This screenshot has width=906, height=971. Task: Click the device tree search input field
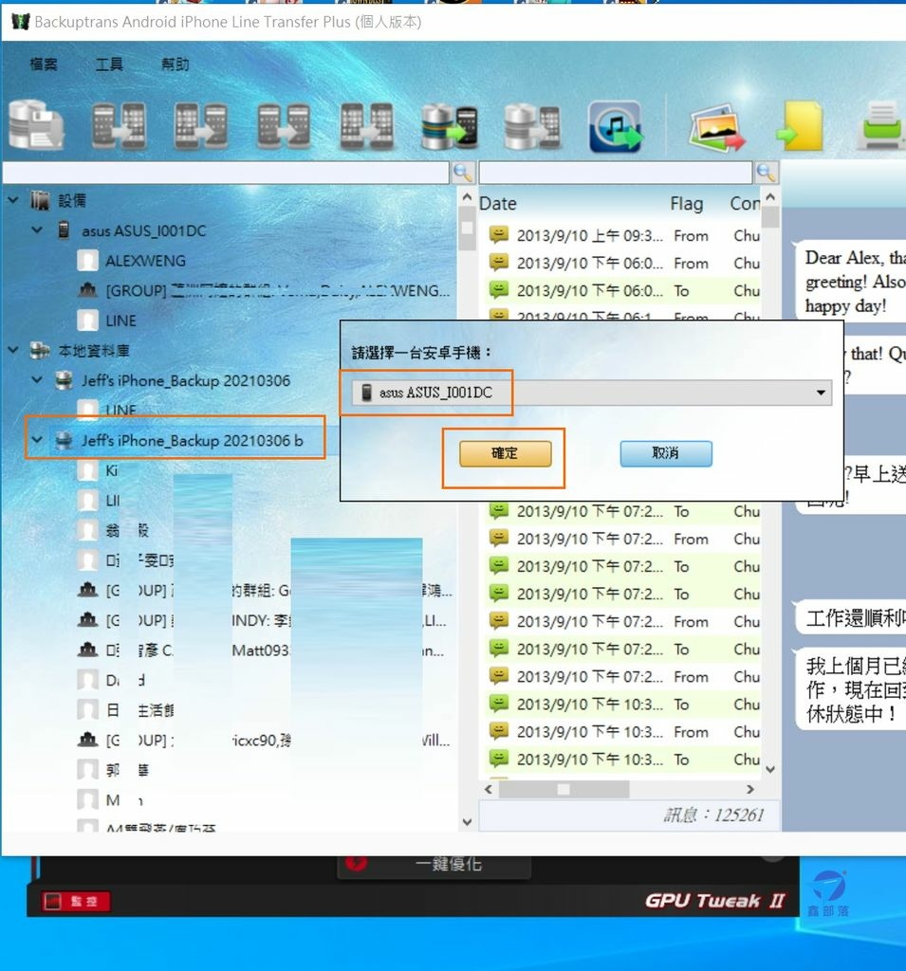click(226, 173)
